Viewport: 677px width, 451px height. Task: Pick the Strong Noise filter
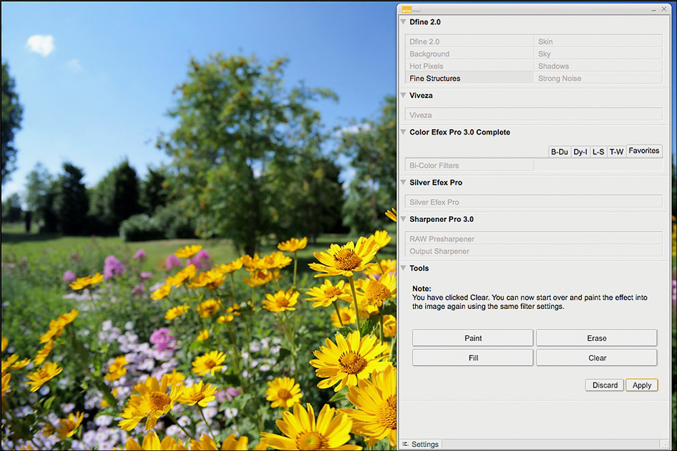(x=598, y=78)
